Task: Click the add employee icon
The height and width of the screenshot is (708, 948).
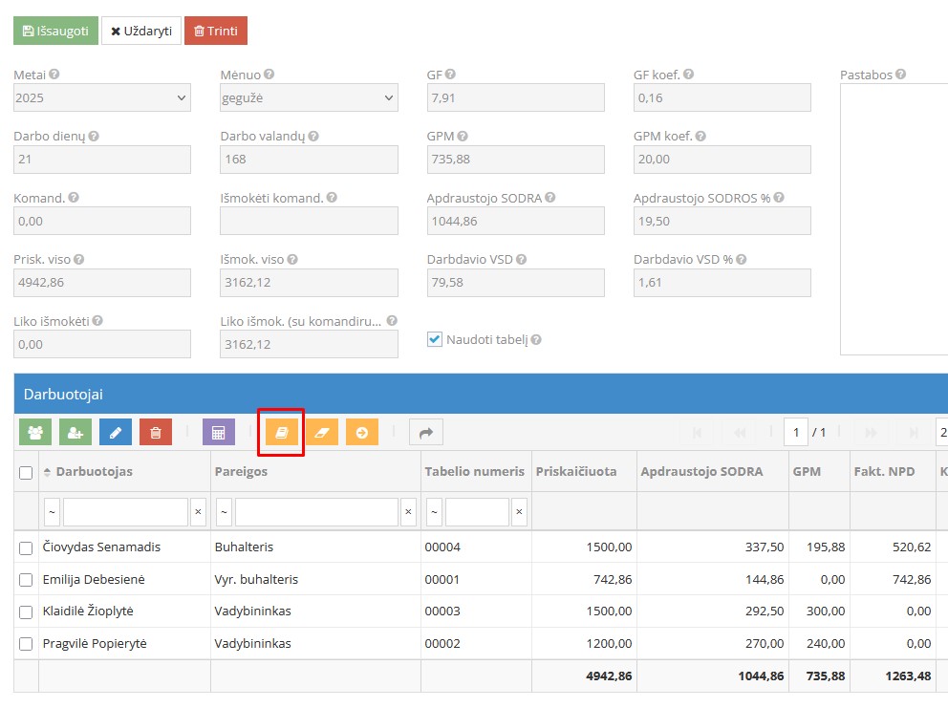Action: coord(75,433)
